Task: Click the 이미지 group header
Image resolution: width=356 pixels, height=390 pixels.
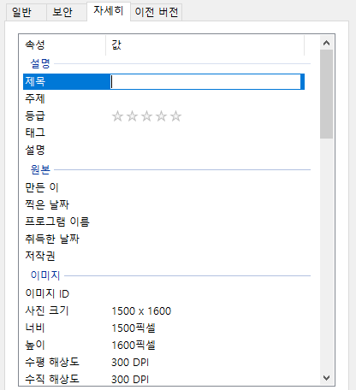Action: click(45, 275)
